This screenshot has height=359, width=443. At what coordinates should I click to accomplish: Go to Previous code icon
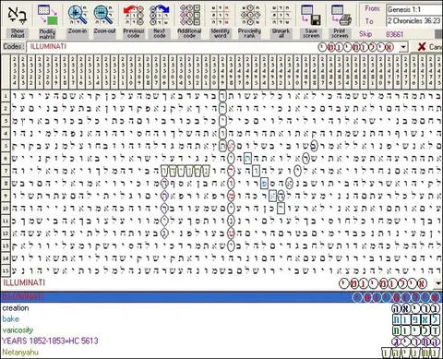pyautogui.click(x=134, y=15)
